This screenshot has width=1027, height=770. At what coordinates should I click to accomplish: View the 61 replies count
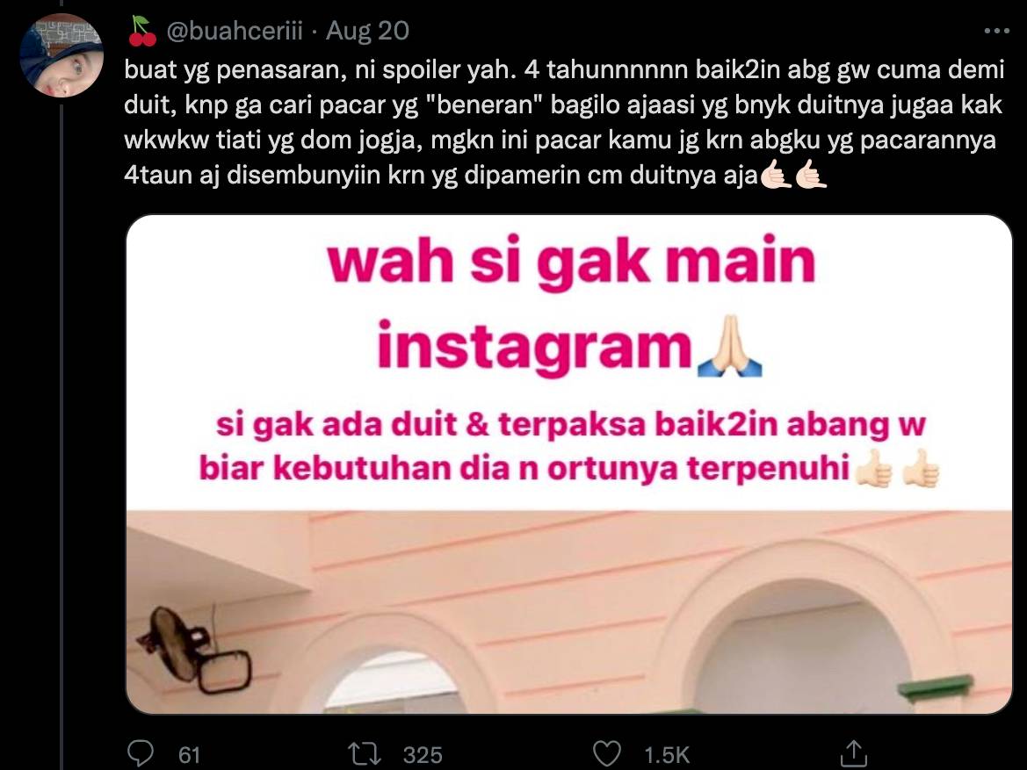(x=189, y=755)
